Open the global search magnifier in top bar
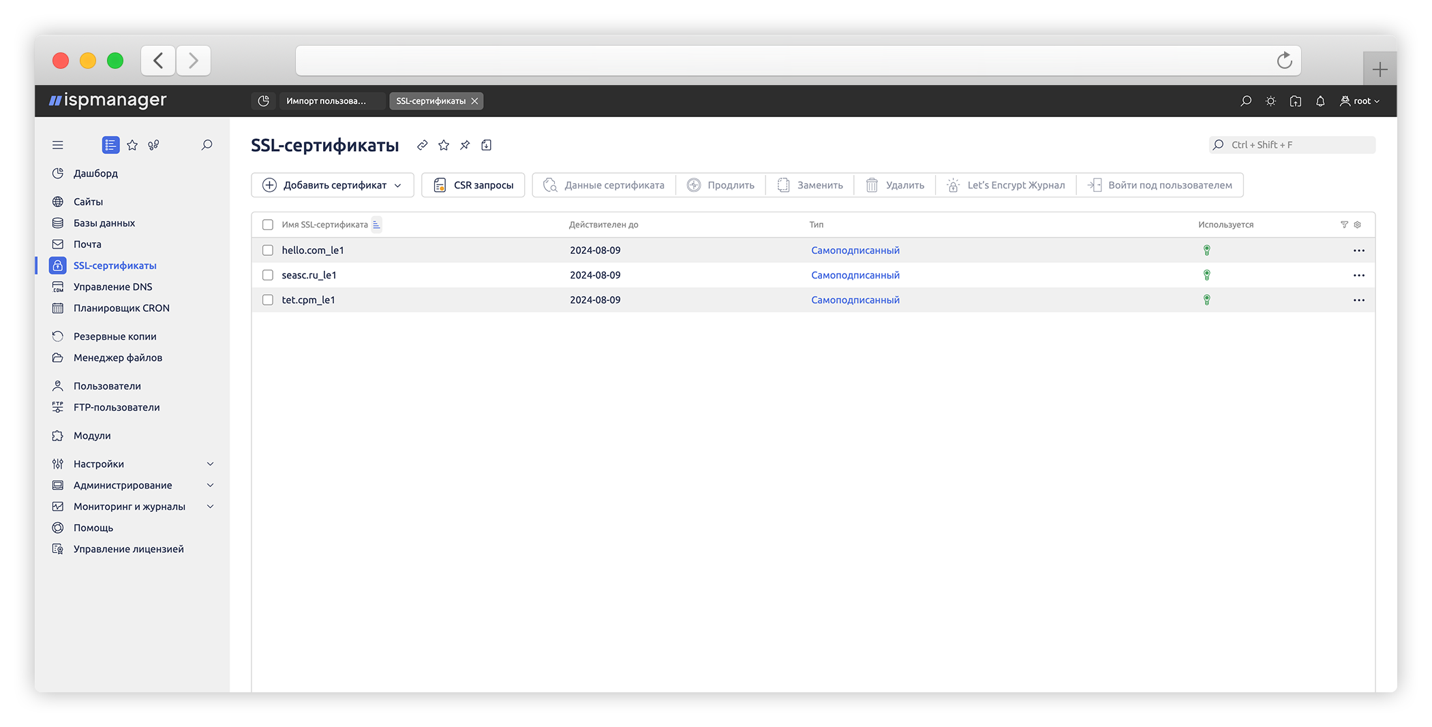Image resolution: width=1432 pixels, height=727 pixels. click(1246, 101)
